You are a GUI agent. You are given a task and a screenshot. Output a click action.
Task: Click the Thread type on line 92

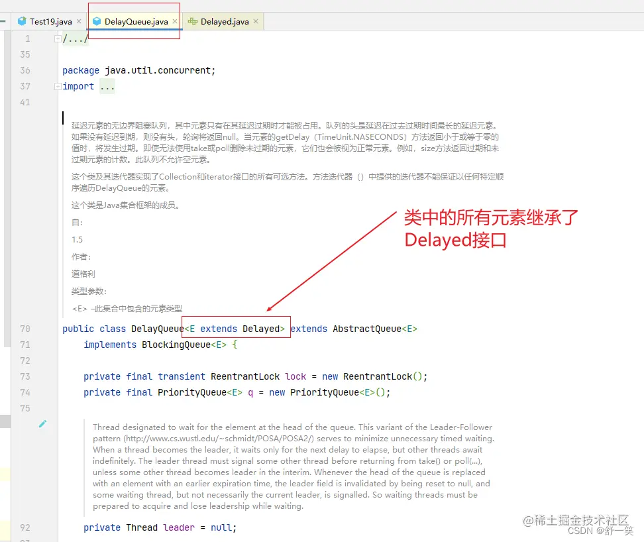pos(142,527)
